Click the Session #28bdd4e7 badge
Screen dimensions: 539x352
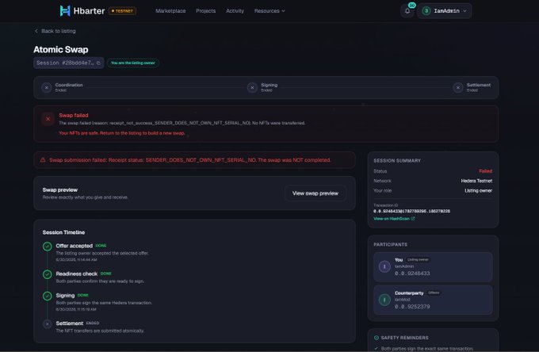tap(69, 63)
